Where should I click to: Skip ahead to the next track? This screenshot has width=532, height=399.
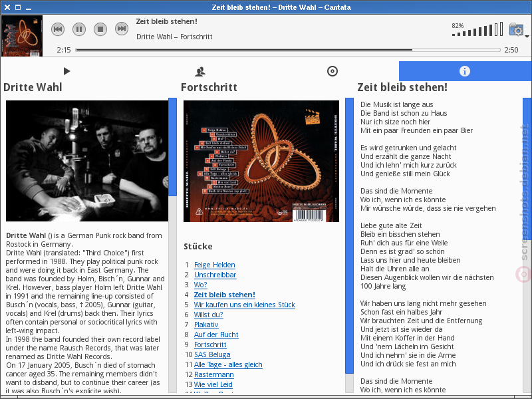click(122, 29)
